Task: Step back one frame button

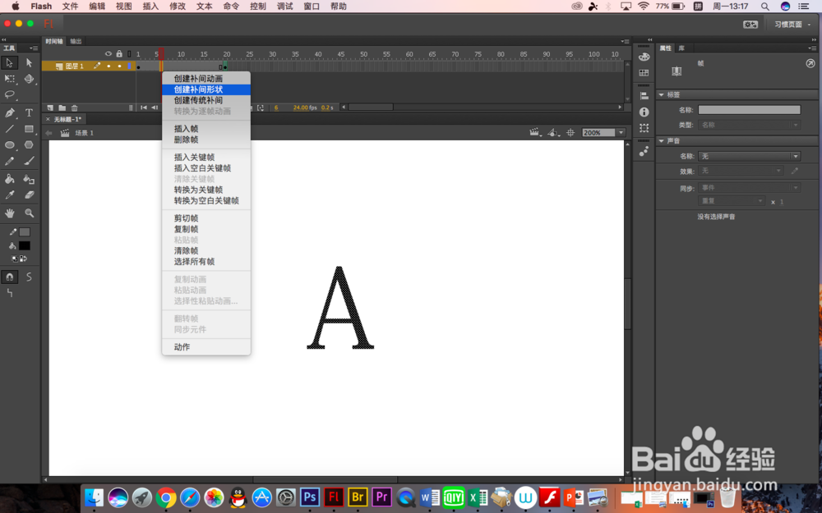Action: click(x=155, y=108)
